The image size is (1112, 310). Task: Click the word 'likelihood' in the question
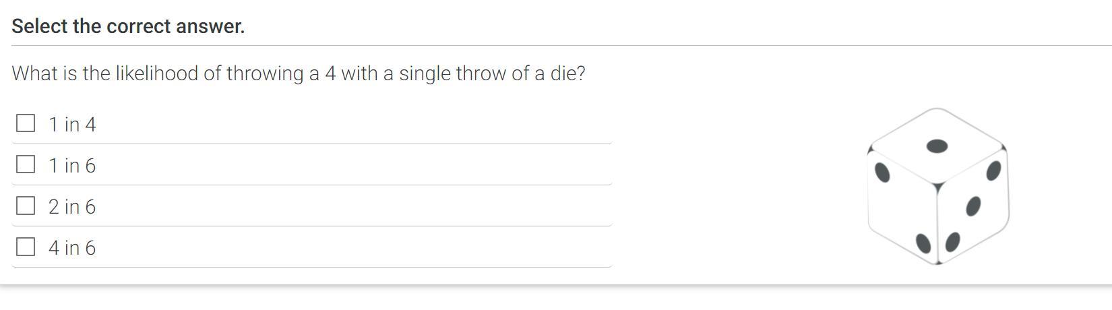pyautogui.click(x=157, y=73)
